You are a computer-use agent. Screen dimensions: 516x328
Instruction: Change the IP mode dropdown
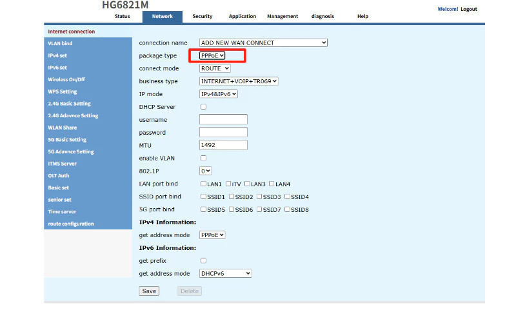coord(219,94)
